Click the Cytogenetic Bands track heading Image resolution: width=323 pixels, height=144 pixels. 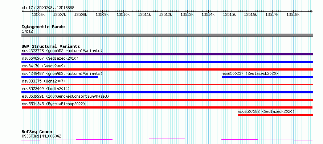point(43,27)
